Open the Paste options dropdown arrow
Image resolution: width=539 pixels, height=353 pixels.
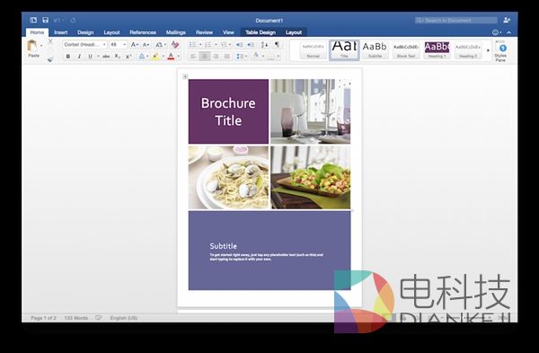point(41,46)
